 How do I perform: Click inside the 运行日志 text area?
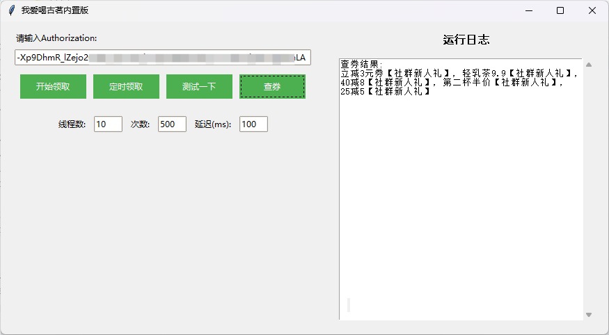[459, 209]
